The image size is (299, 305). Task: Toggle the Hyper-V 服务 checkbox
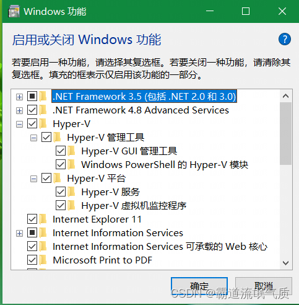point(61,192)
